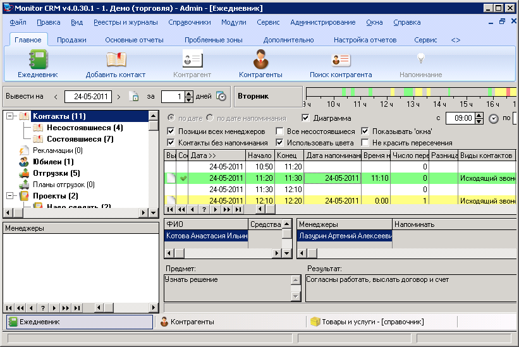Click the 13 ч mark on timeline diagram

413,104
